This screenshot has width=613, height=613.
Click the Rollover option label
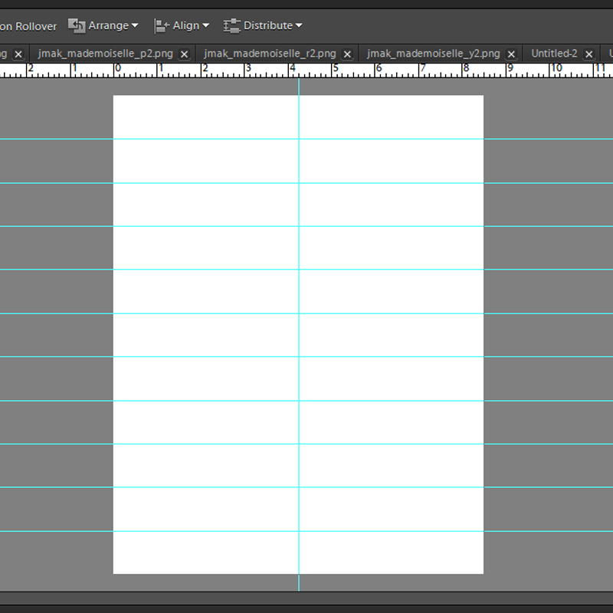point(28,26)
